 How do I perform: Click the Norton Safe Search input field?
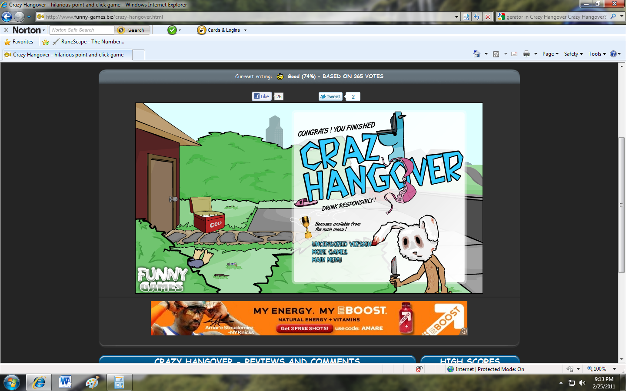tap(82, 30)
